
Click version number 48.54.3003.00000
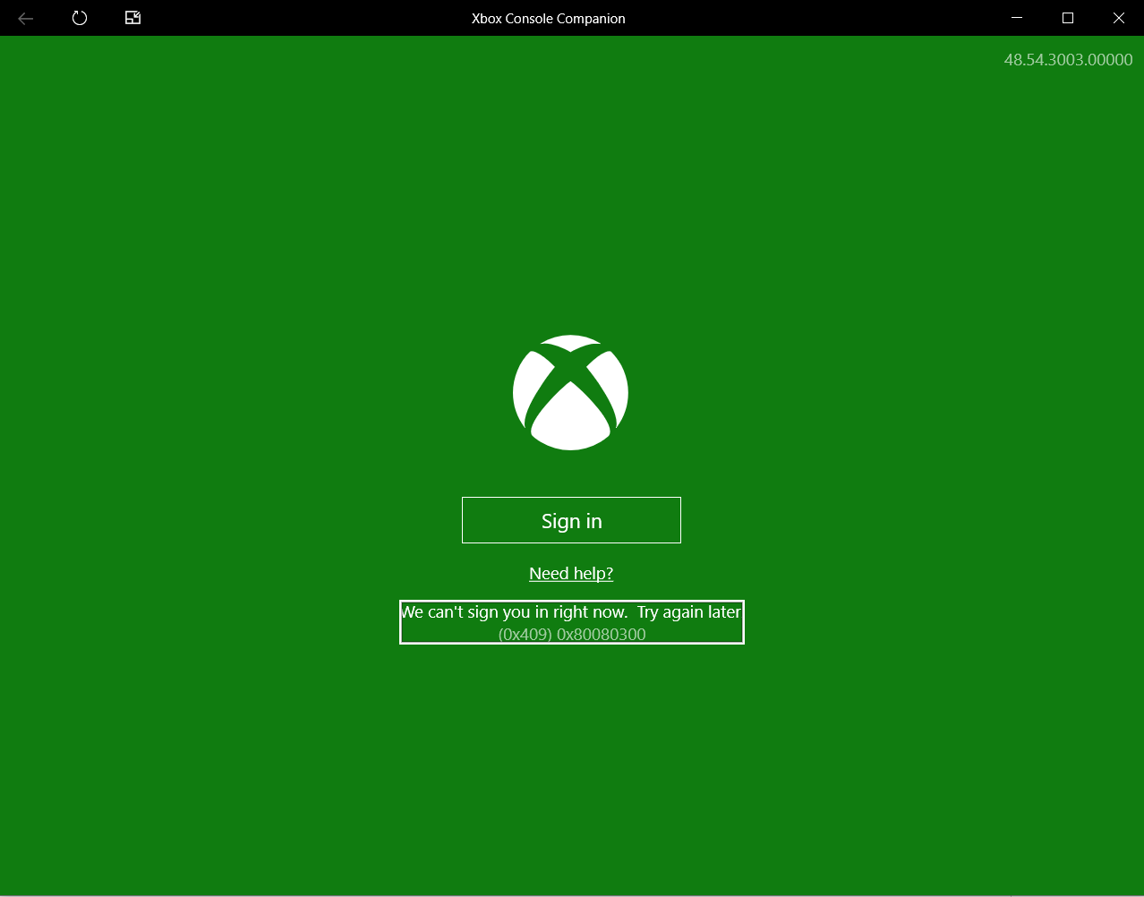1068,60
